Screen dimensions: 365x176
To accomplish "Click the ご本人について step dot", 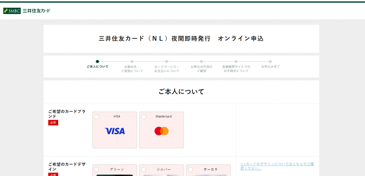I will click(x=97, y=62).
